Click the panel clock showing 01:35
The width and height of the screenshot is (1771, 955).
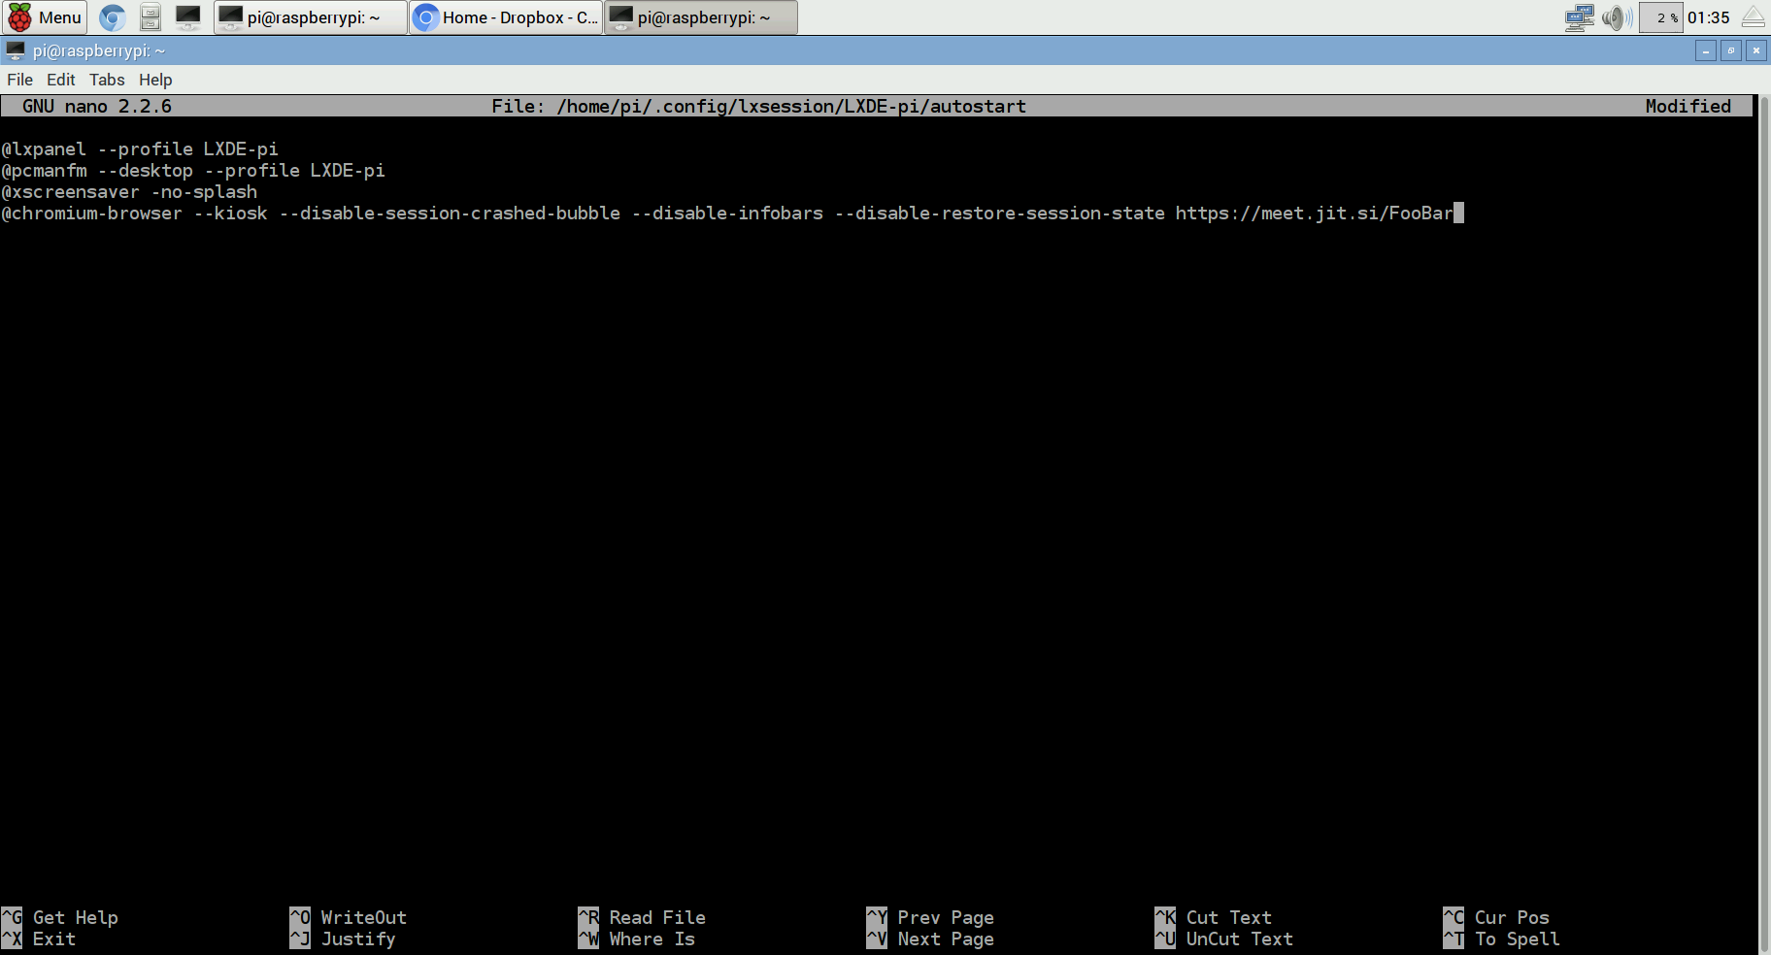[x=1709, y=17]
